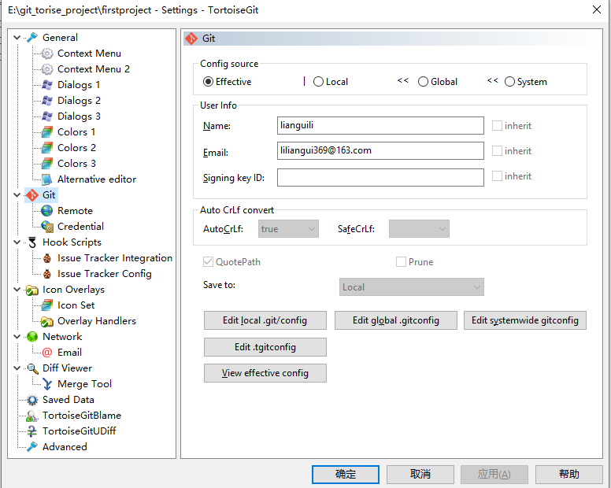Click the Colors 2 palette icon
The height and width of the screenshot is (488, 611).
tap(47, 148)
